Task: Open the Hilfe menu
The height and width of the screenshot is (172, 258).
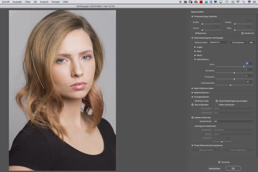Action: [65, 2]
